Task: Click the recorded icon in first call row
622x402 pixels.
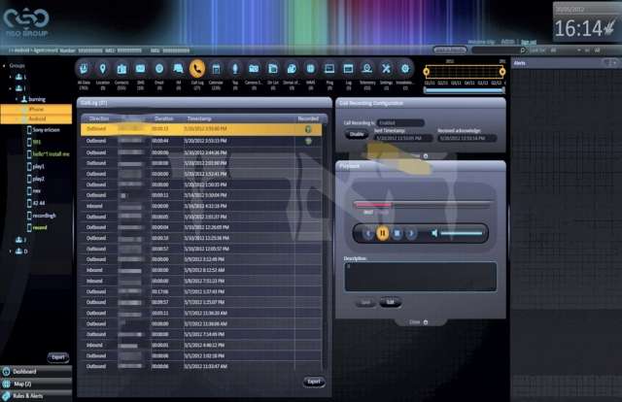Action: tap(308, 129)
